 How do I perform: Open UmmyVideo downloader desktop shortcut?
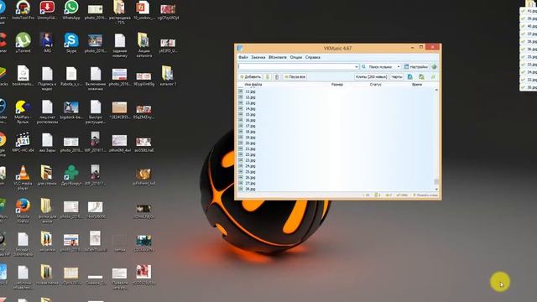[x=47, y=9]
